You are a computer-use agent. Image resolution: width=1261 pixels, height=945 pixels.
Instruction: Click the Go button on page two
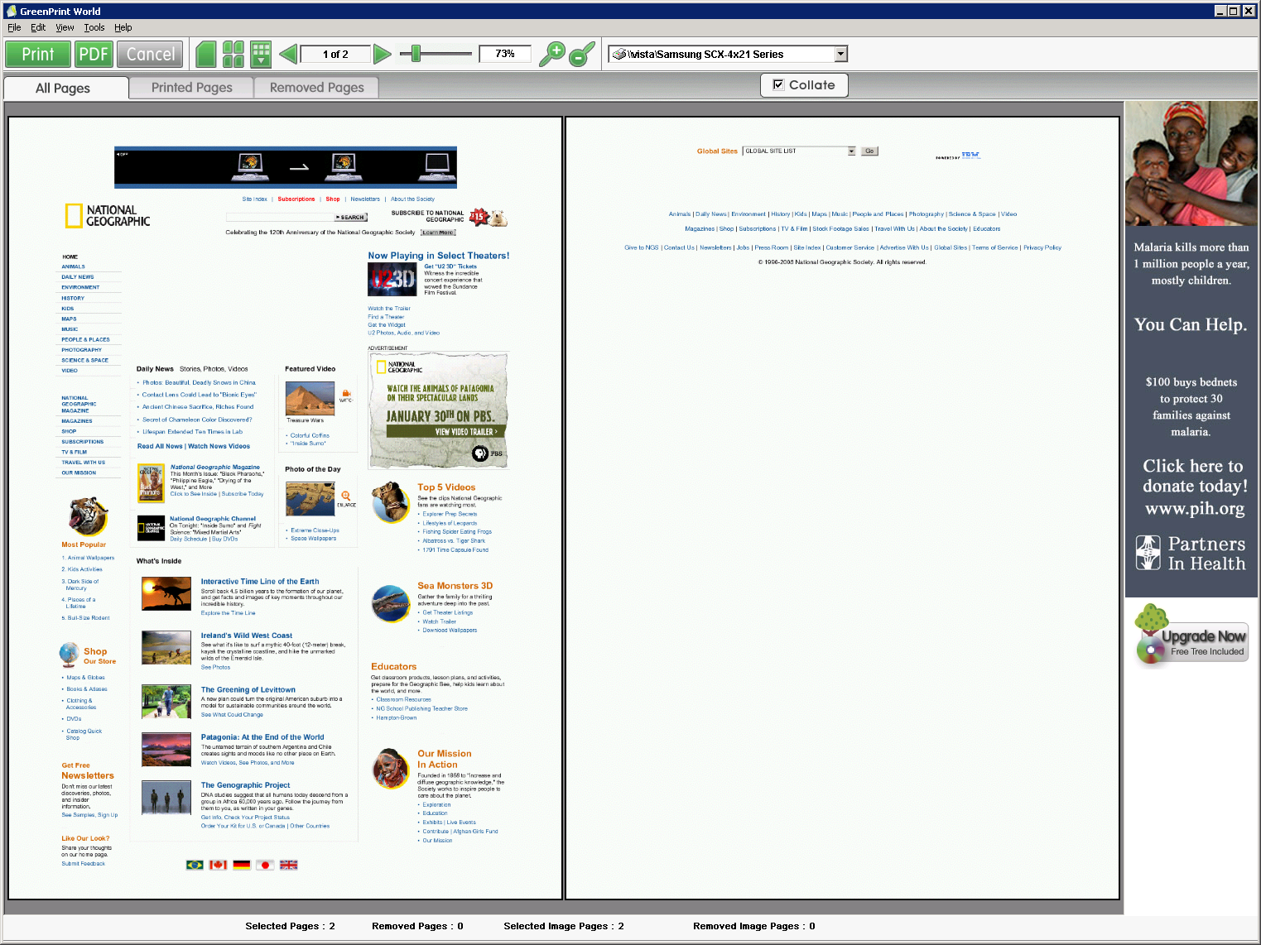coord(869,151)
